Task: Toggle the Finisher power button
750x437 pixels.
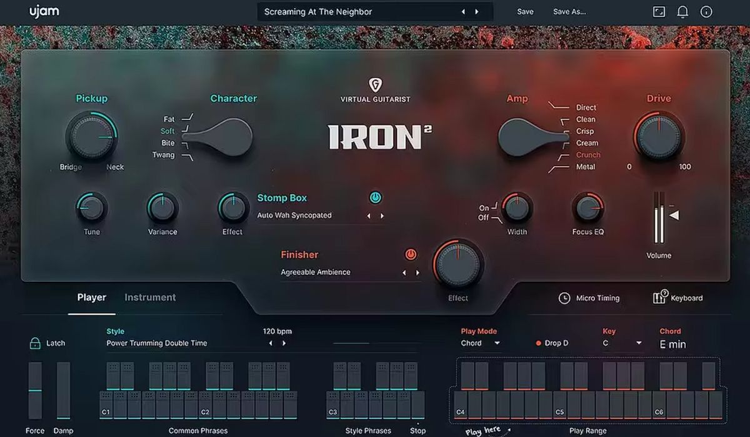Action: pos(412,254)
